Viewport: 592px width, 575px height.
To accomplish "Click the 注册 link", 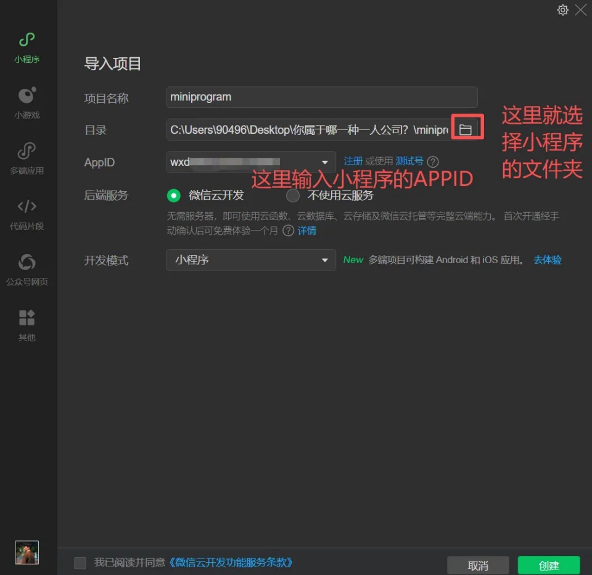I will tap(353, 161).
